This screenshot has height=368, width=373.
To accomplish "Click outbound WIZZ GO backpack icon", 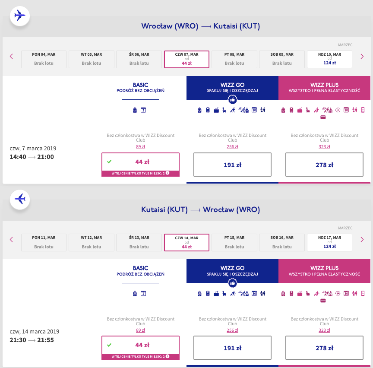I will [199, 110].
